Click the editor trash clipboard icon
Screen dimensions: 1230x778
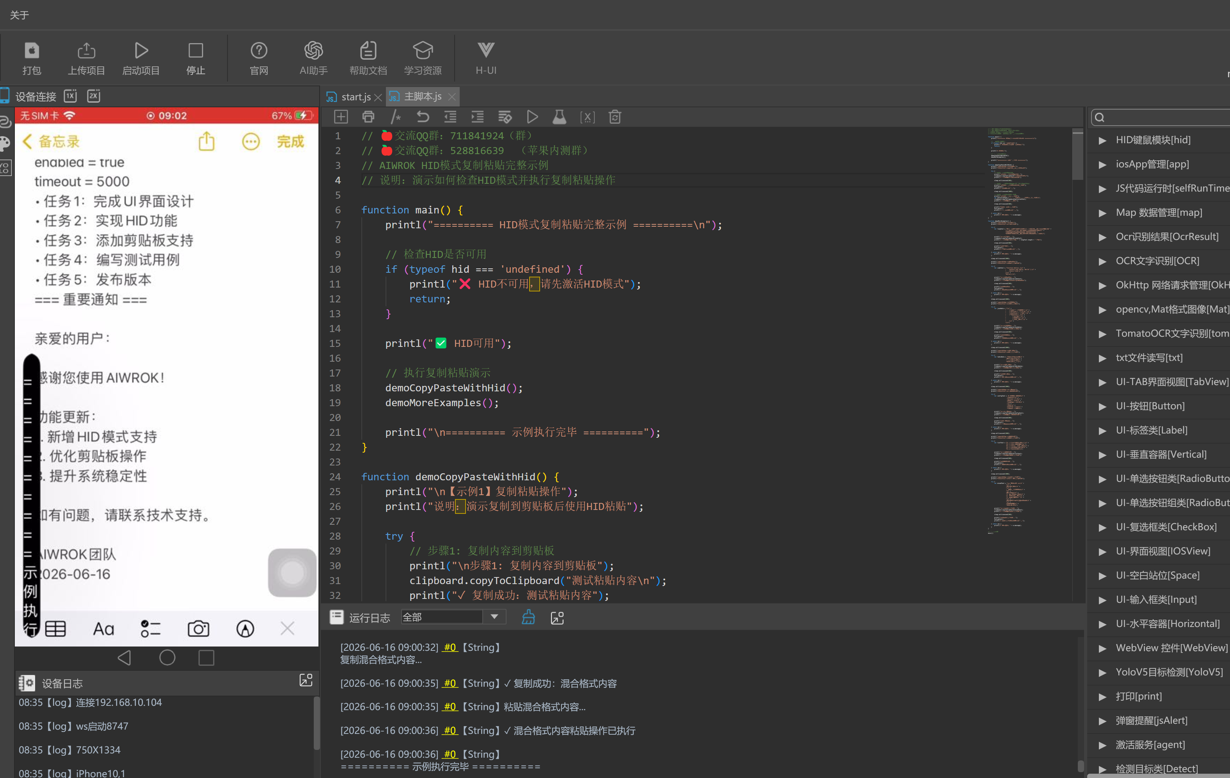pyautogui.click(x=615, y=117)
